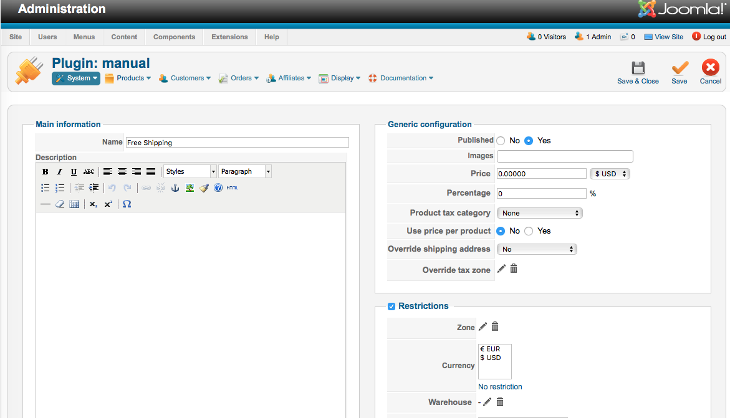Open the Content menu

[x=124, y=37]
